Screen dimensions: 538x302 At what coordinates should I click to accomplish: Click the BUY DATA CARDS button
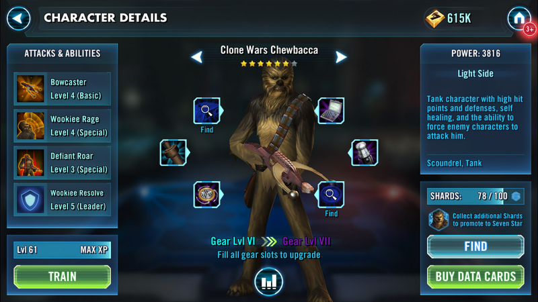pos(475,276)
